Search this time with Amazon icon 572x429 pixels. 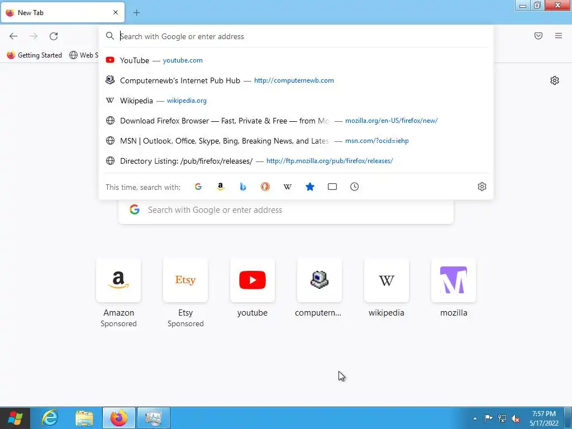click(x=220, y=187)
